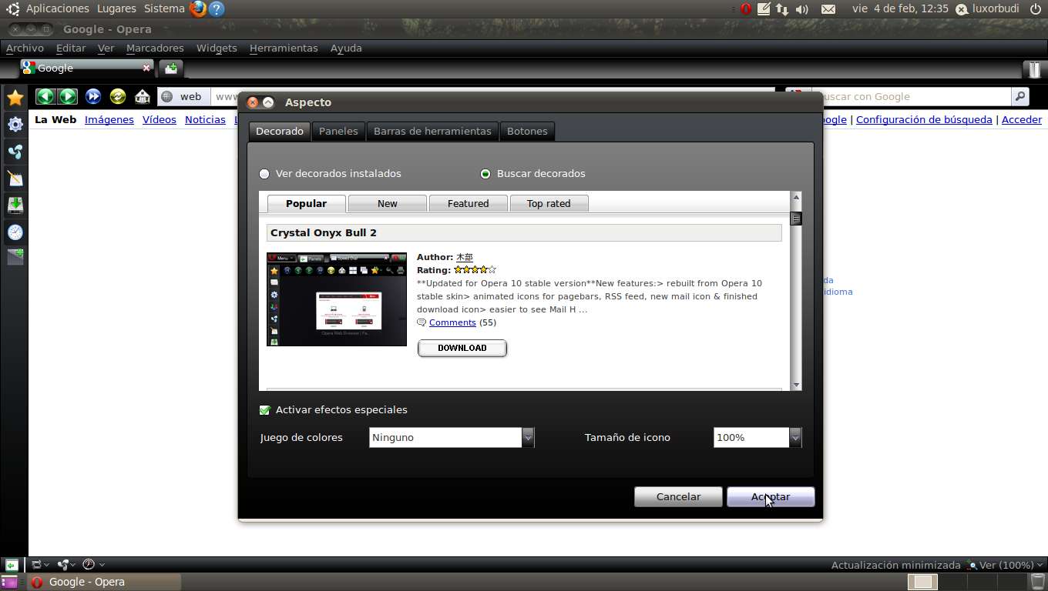1048x591 pixels.
Task: Switch to the Barras de herramientas tab
Action: [432, 131]
